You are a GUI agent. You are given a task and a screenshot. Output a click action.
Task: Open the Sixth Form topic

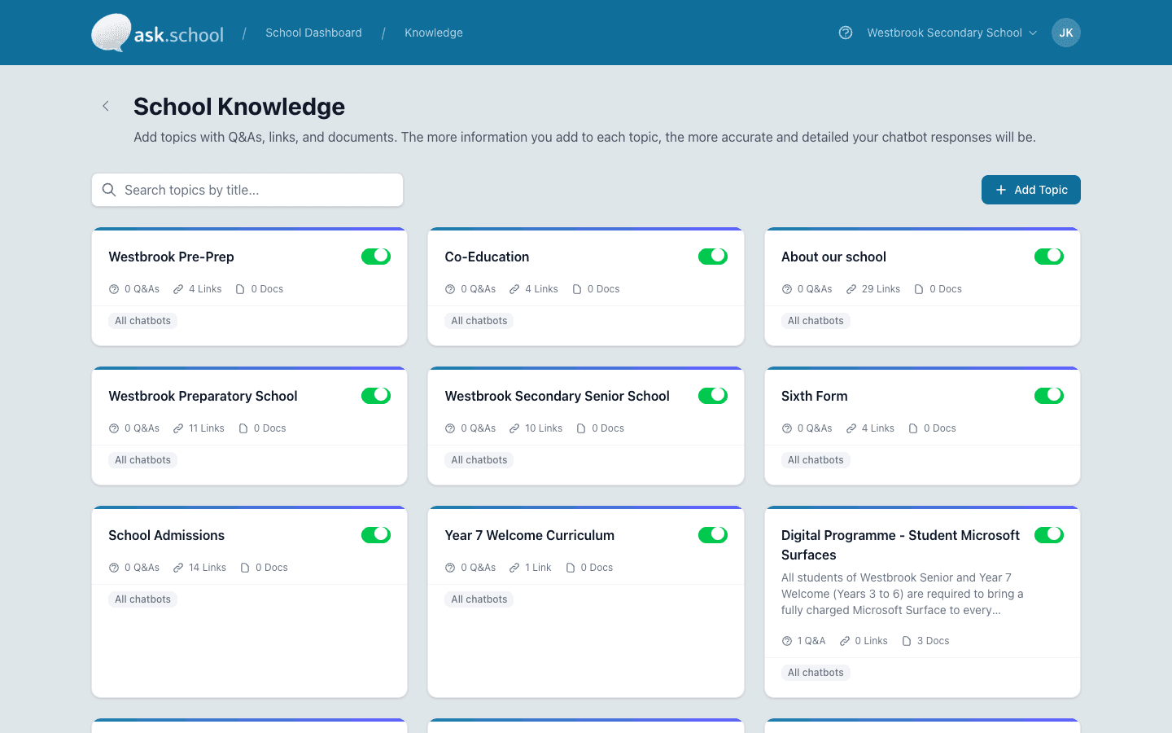tap(814, 396)
